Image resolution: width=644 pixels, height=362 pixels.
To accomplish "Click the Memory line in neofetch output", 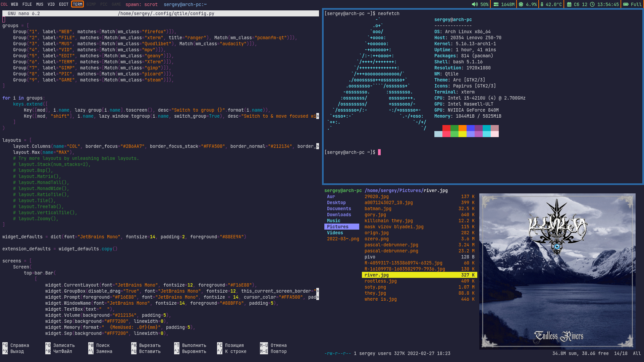I will pyautogui.click(x=468, y=116).
